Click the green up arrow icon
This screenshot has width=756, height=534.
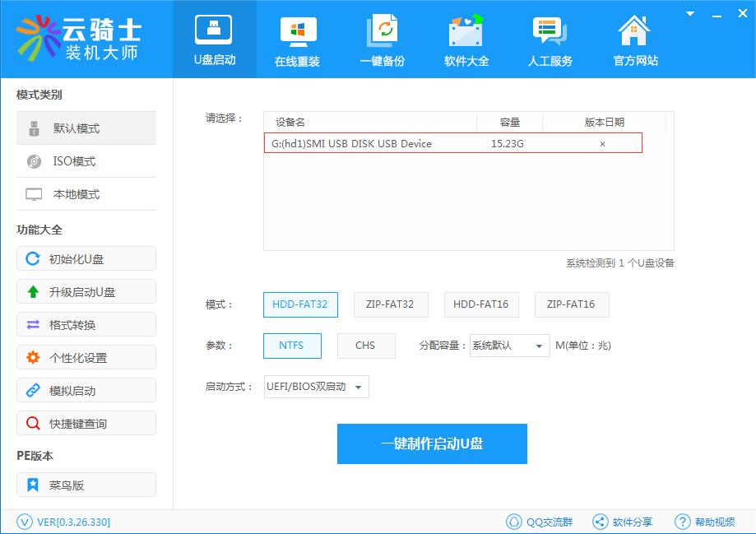[33, 291]
